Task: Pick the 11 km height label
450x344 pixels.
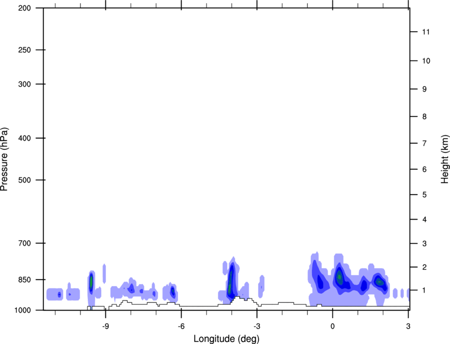Action: click(426, 32)
